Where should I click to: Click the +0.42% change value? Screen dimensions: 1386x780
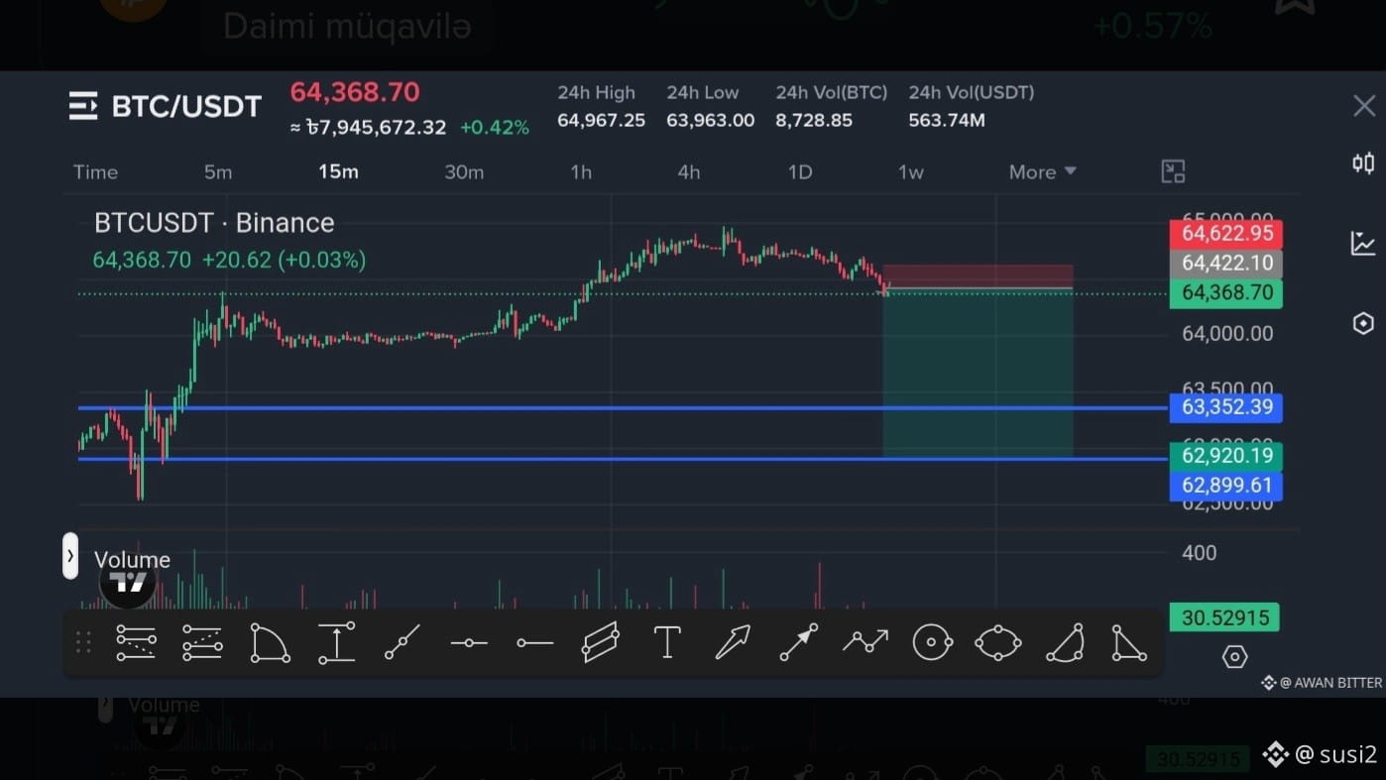(495, 128)
